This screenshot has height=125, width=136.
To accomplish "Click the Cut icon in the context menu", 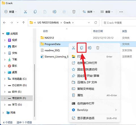I will 73,48.
